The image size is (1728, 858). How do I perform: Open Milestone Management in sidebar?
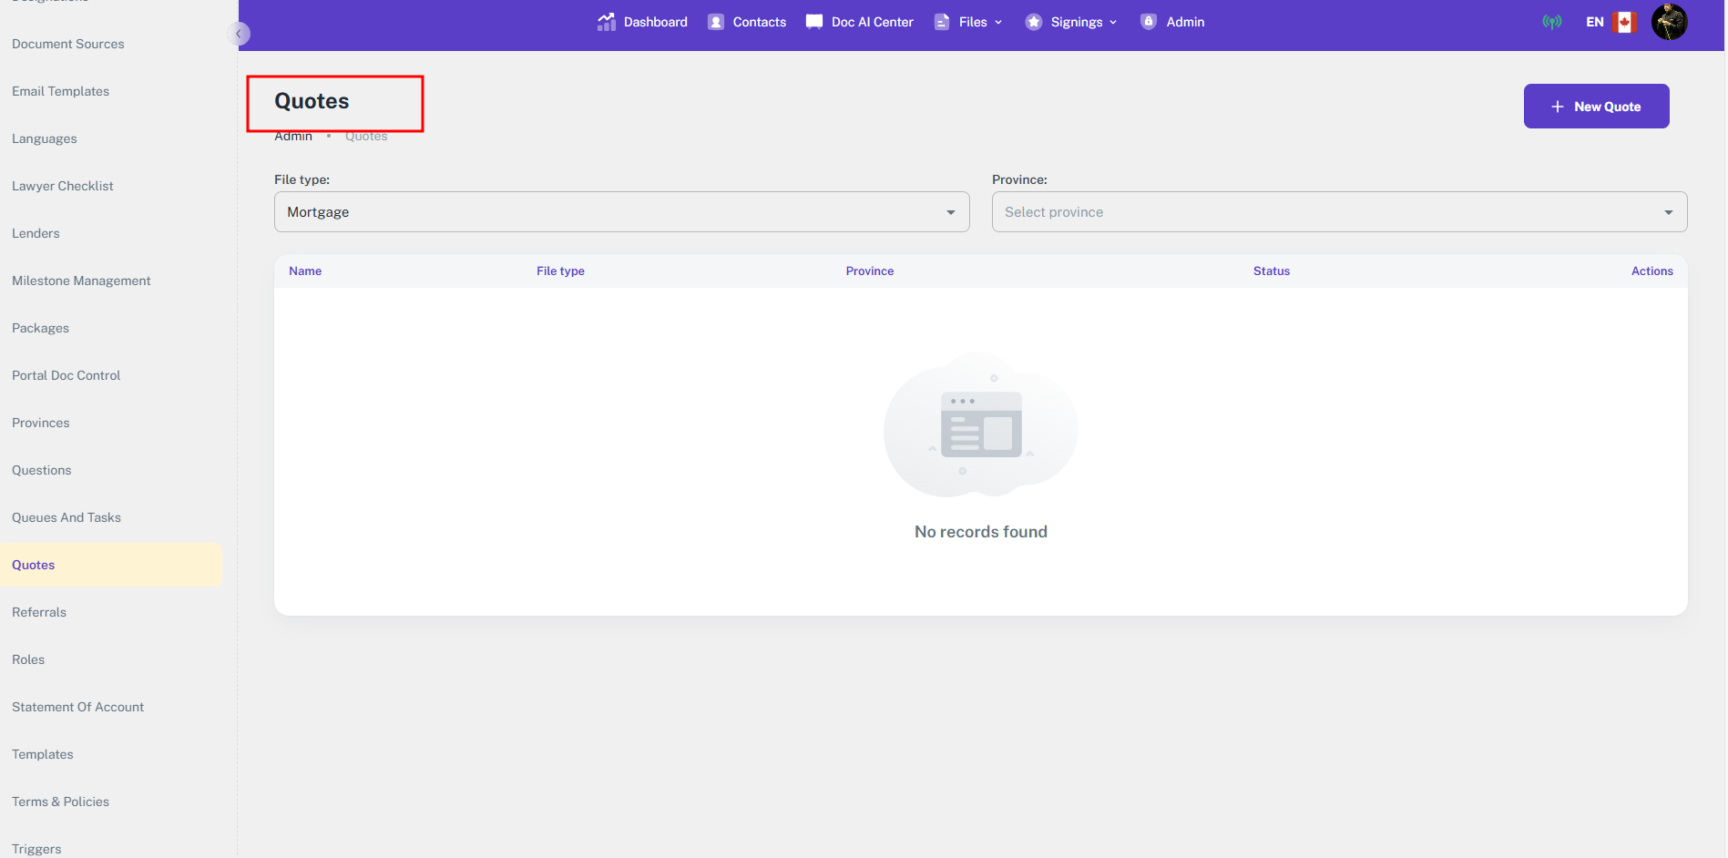pos(81,281)
